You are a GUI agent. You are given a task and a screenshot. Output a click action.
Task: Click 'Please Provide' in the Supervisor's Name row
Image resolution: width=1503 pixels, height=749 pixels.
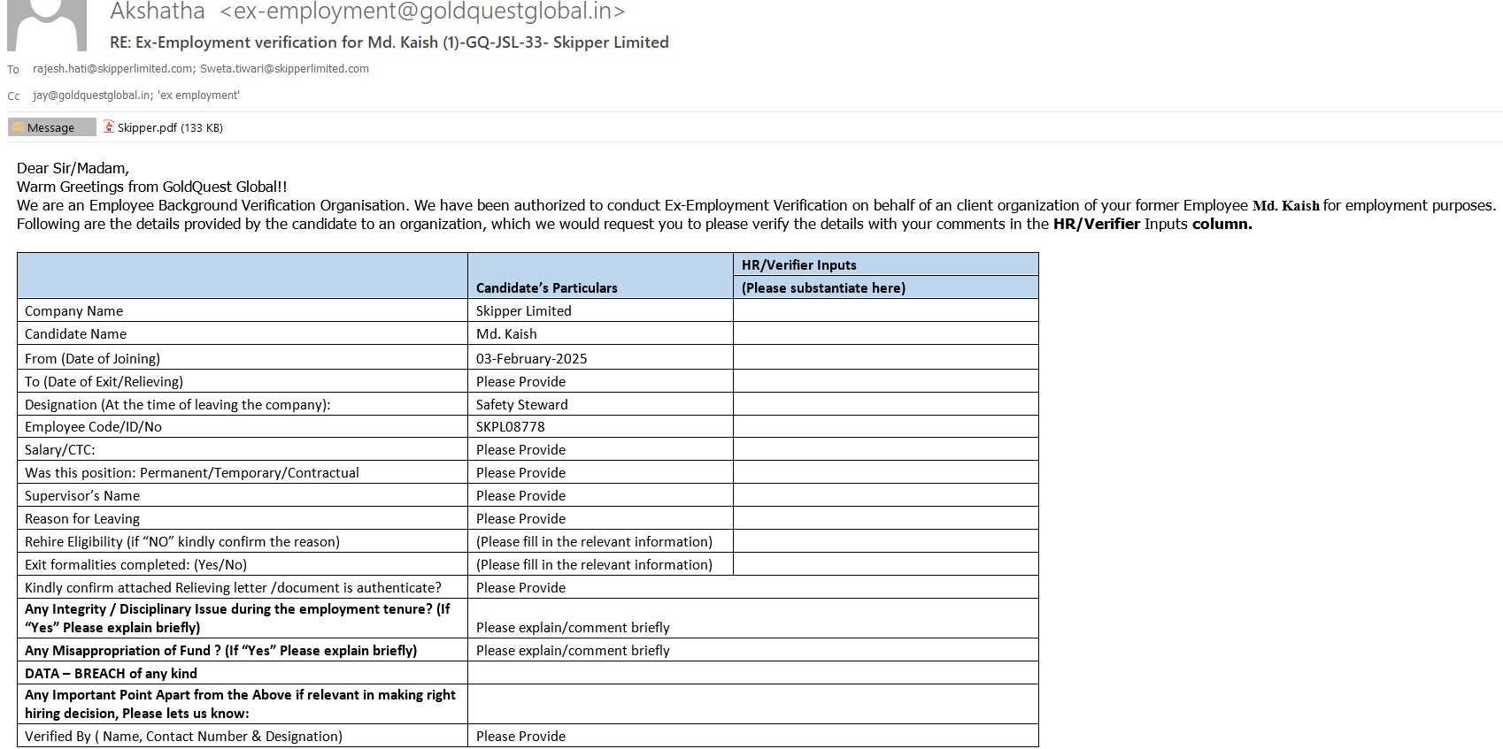[520, 495]
